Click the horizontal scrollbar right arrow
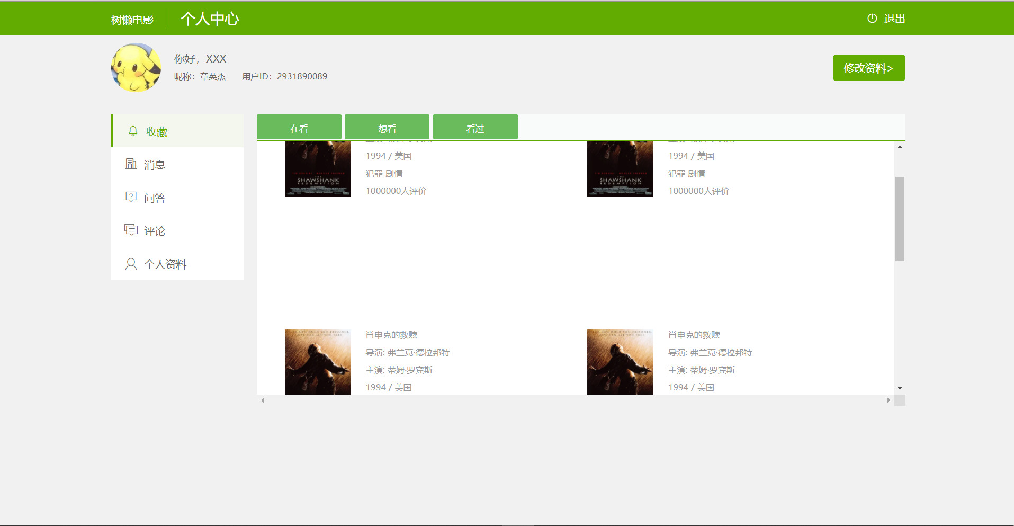This screenshot has height=526, width=1014. tap(889, 400)
